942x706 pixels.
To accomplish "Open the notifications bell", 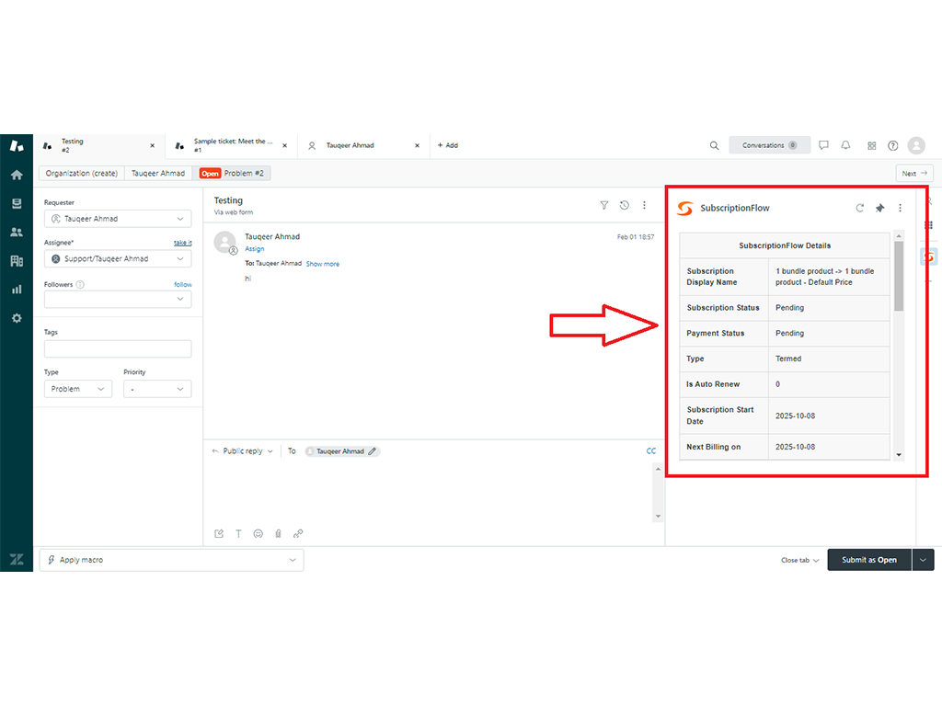I will (x=845, y=145).
